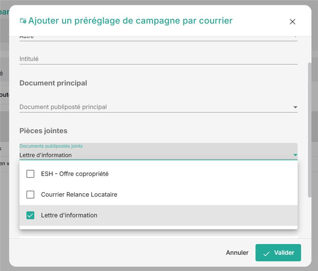Close the campaign preset dialog with X

point(293,22)
